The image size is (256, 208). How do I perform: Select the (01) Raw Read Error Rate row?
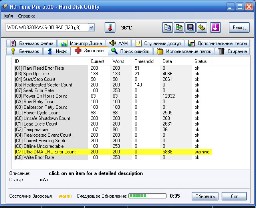113,68
